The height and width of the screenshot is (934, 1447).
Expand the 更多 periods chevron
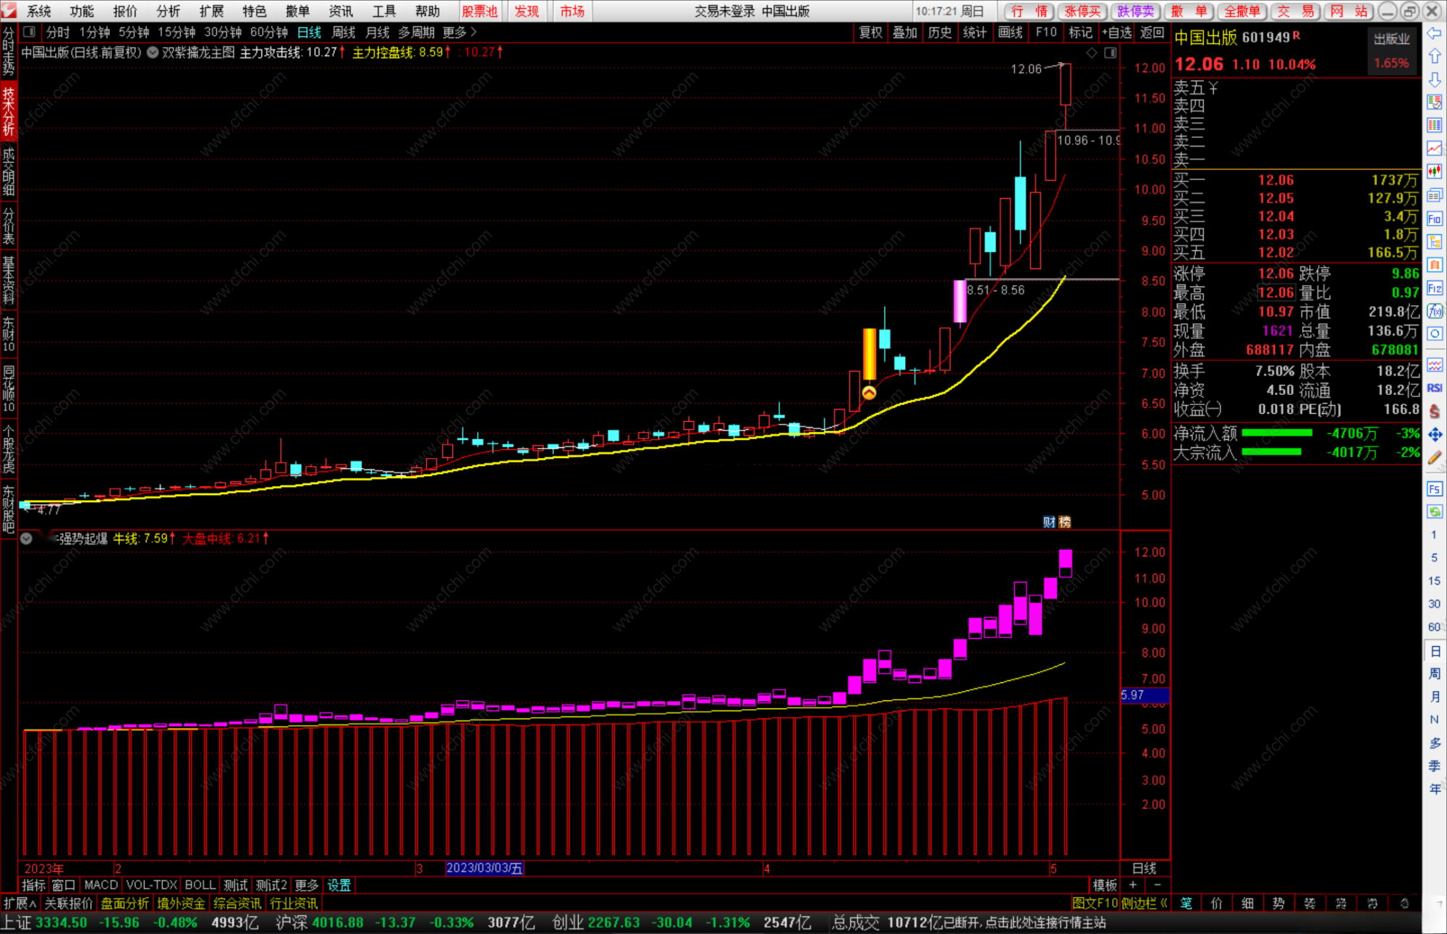[x=474, y=32]
